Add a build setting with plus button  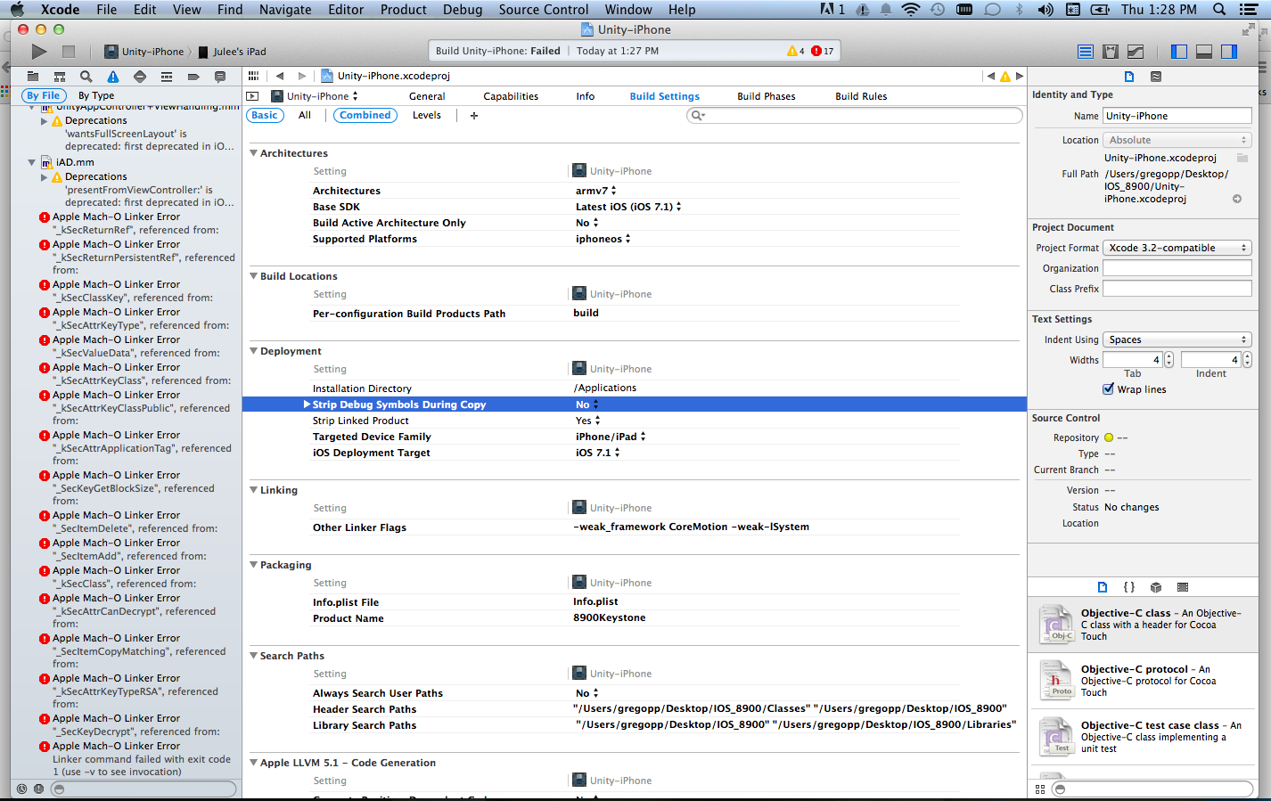pyautogui.click(x=474, y=115)
